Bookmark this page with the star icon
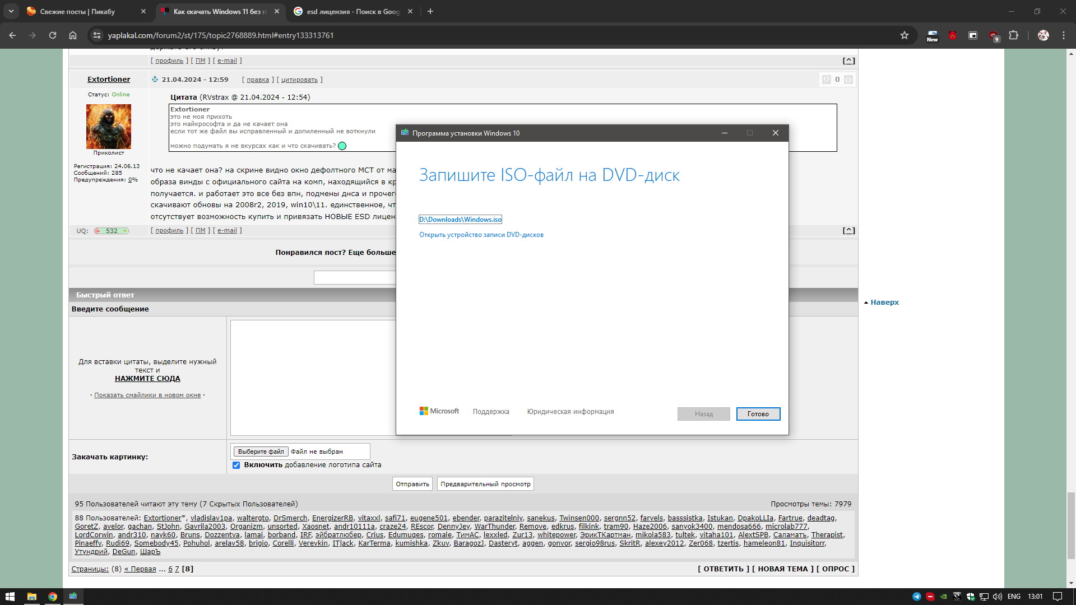Image resolution: width=1076 pixels, height=605 pixels. click(905, 35)
